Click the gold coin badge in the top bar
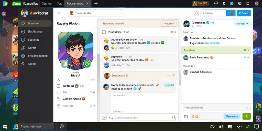262x131 pixels. tap(200, 3)
